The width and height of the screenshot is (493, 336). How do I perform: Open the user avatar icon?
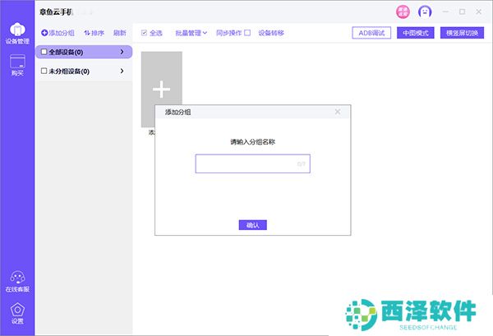(x=425, y=12)
